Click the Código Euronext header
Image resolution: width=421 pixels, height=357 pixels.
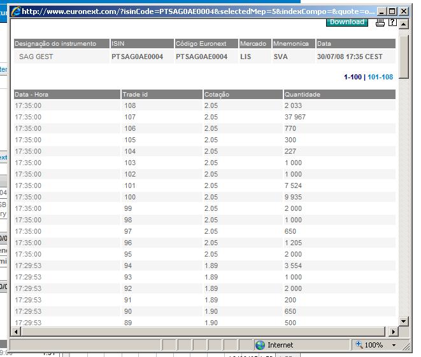click(x=206, y=44)
